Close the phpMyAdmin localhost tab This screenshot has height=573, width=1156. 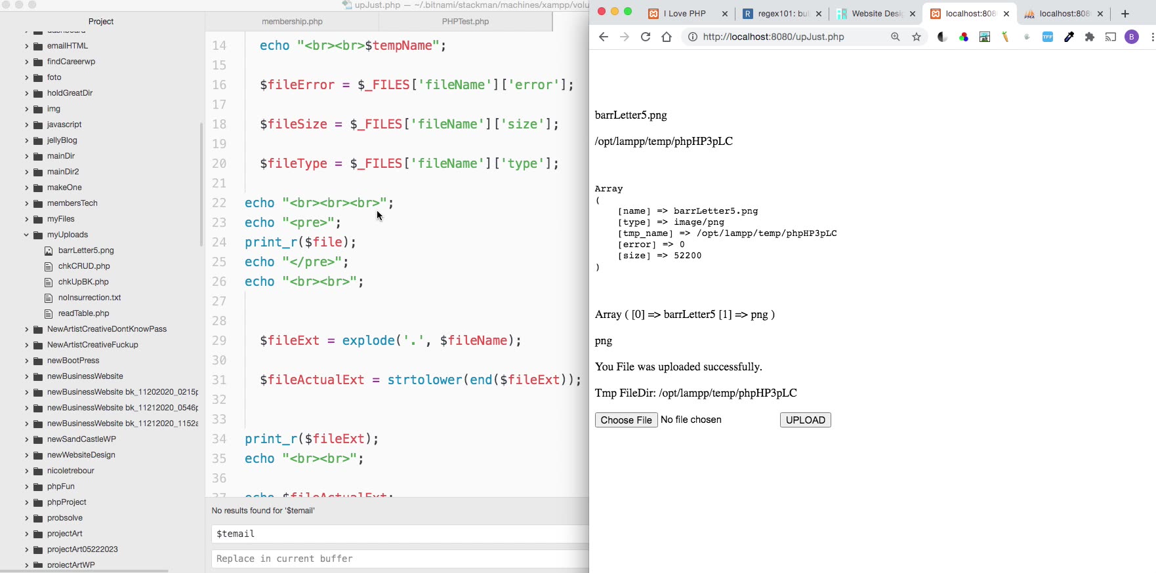coord(1100,13)
